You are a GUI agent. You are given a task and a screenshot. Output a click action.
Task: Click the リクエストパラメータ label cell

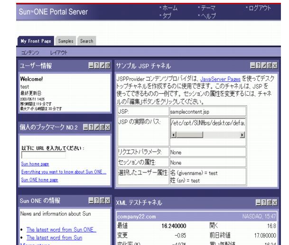[x=143, y=152]
